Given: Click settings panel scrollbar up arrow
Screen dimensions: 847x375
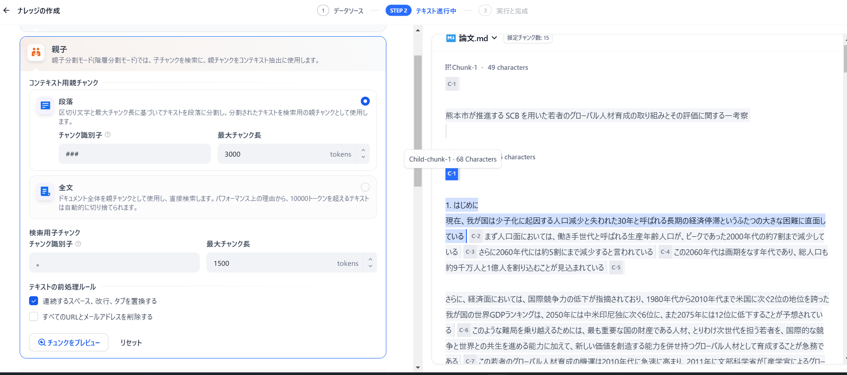Looking at the screenshot, I should pyautogui.click(x=418, y=30).
